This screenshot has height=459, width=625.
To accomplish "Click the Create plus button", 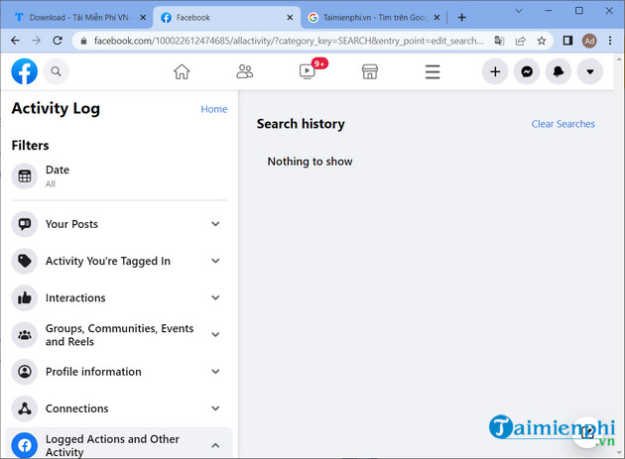I will click(x=495, y=71).
